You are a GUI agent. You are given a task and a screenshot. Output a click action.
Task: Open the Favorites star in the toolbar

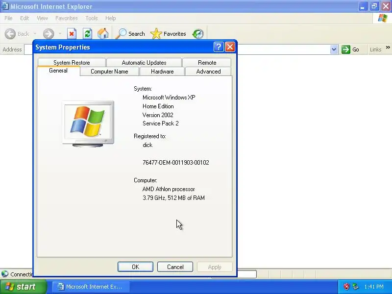coord(156,34)
